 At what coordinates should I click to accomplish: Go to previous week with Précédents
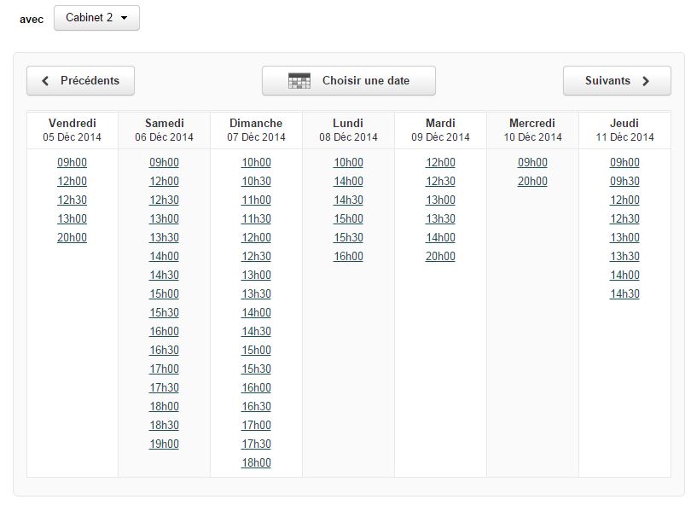81,80
